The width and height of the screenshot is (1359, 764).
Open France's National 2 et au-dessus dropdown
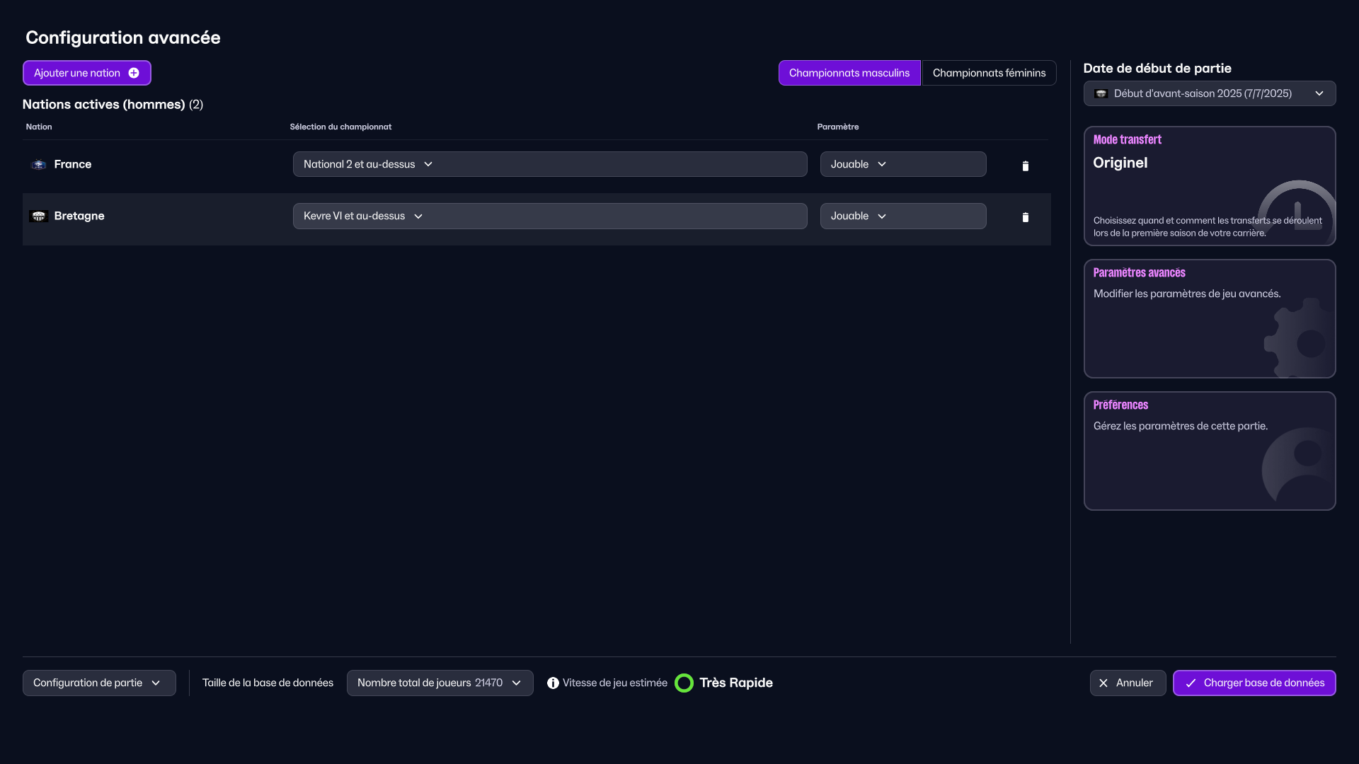click(550, 164)
